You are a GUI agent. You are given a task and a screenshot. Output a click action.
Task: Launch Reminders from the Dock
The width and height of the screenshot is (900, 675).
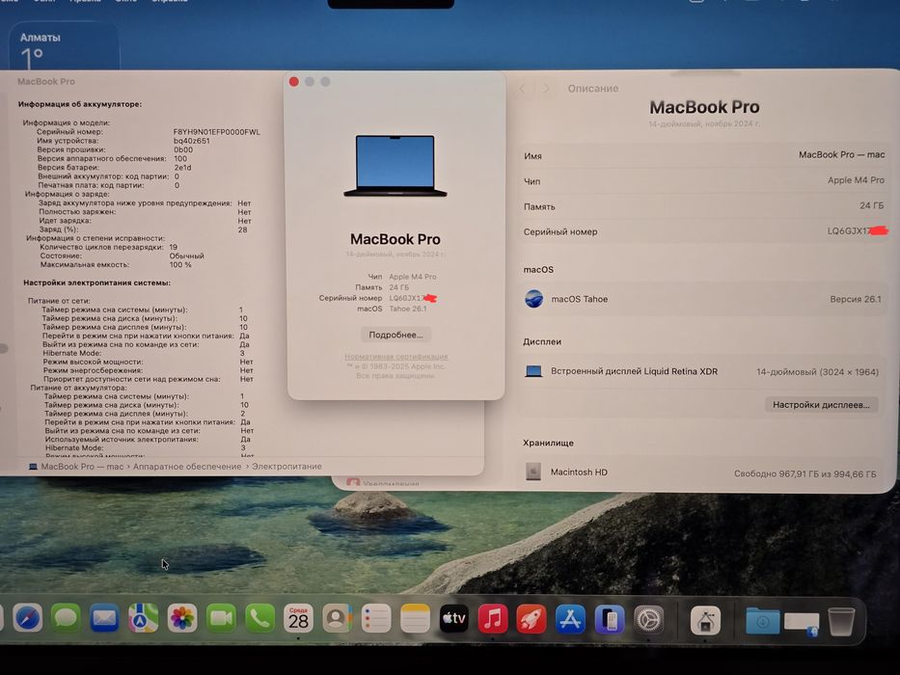point(376,619)
